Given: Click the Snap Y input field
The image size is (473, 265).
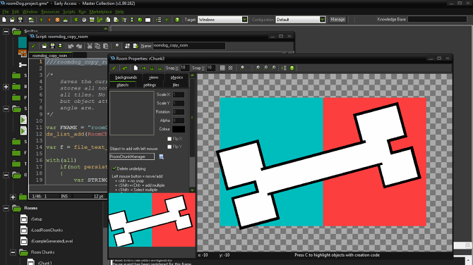Looking at the screenshot, I should [211, 68].
